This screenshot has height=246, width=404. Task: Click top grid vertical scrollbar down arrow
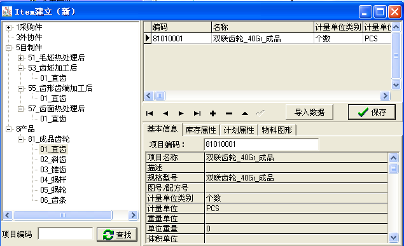click(396, 85)
